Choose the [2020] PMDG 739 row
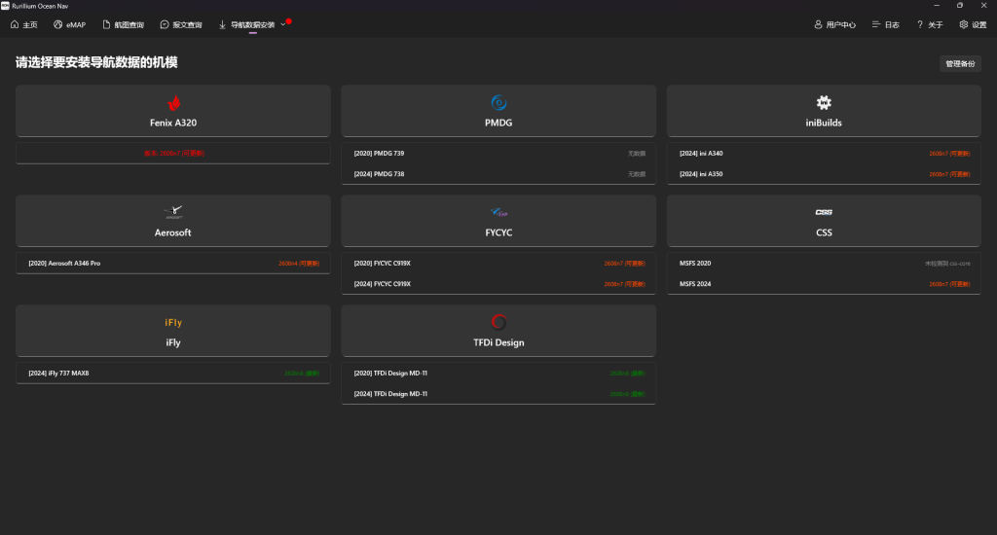This screenshot has height=535, width=997. [498, 153]
